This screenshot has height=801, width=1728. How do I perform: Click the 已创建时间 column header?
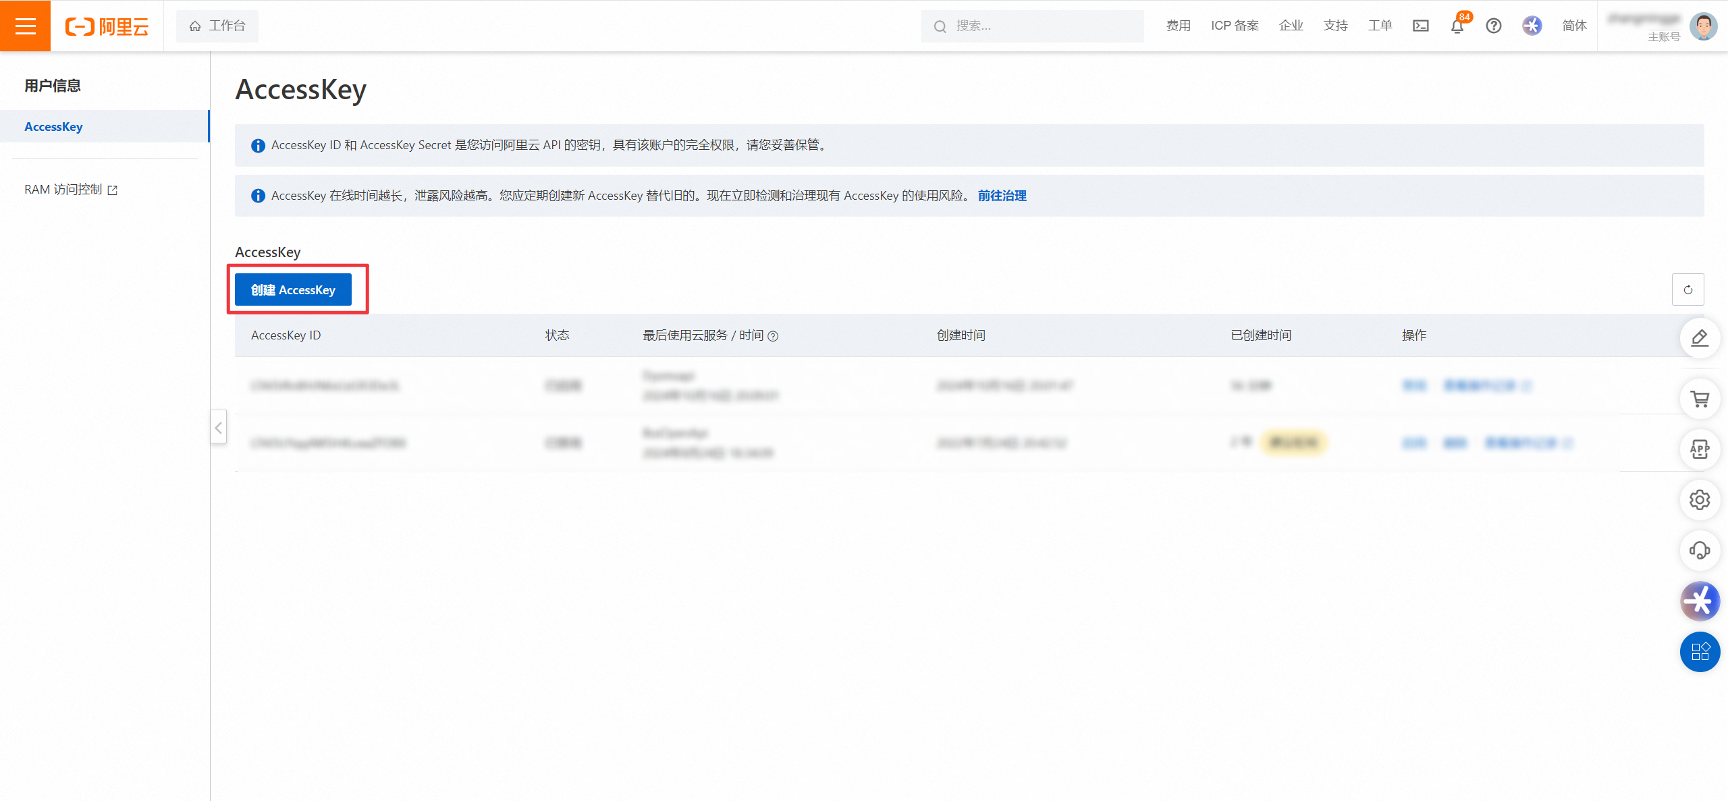[x=1261, y=335]
